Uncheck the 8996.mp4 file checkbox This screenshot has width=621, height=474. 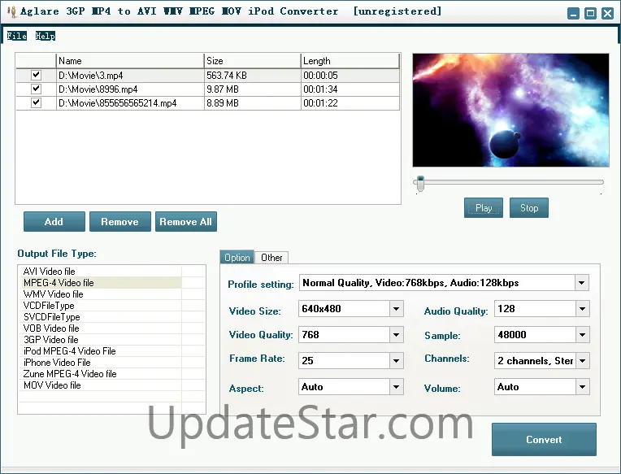click(36, 89)
